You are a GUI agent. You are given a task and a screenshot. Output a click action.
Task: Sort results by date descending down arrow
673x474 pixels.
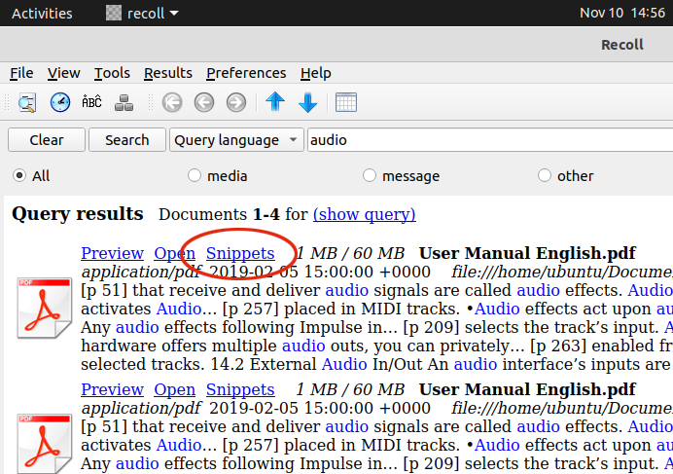(x=307, y=103)
